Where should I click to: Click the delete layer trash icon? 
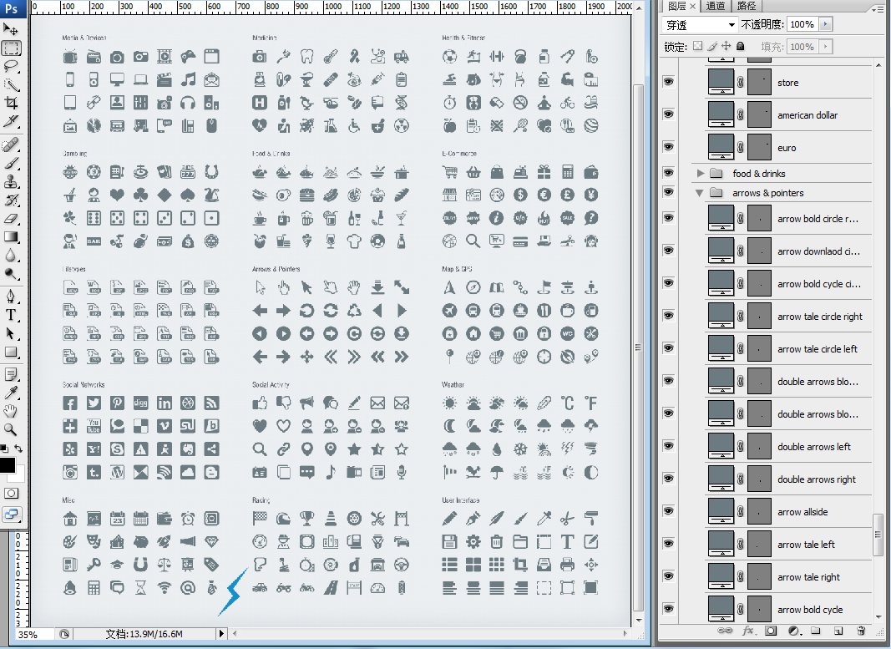(x=859, y=630)
